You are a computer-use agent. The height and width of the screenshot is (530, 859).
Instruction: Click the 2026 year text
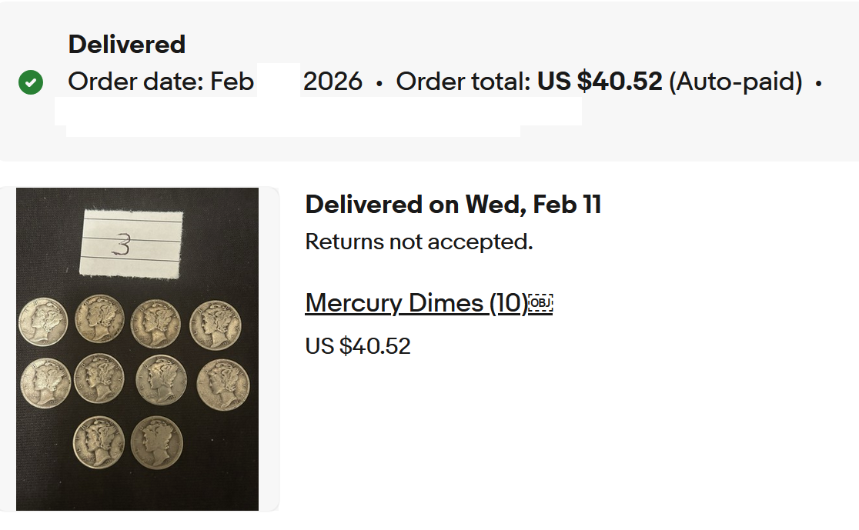[x=333, y=81]
